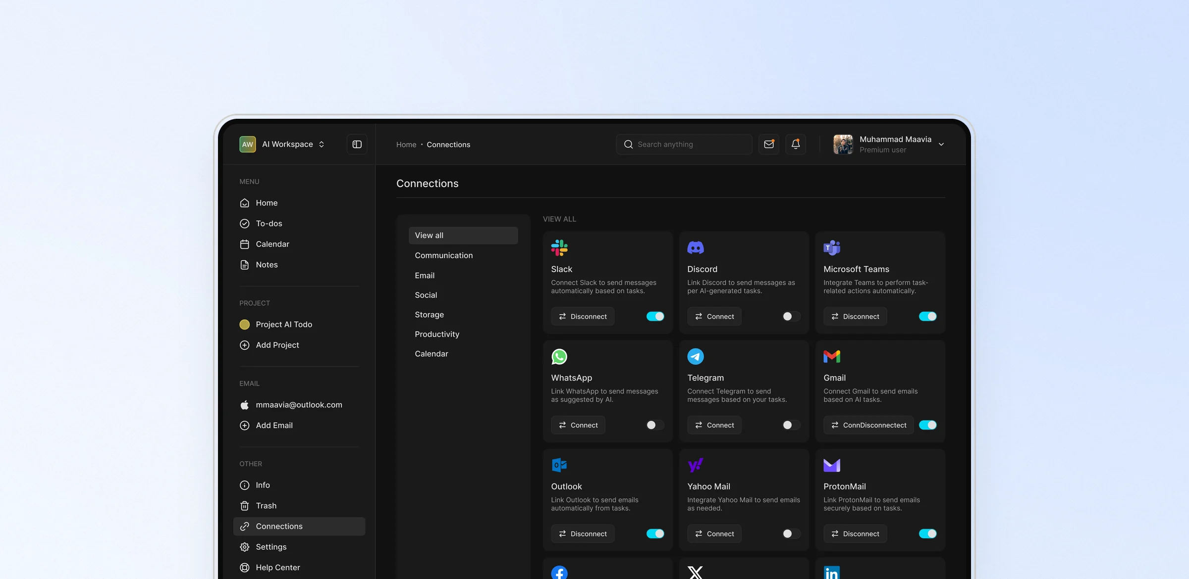The width and height of the screenshot is (1189, 579).
Task: Click the Slack logo icon
Action: [559, 247]
